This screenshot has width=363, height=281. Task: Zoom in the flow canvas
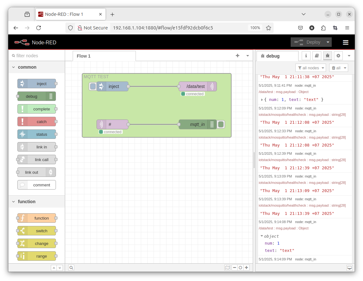(246, 268)
